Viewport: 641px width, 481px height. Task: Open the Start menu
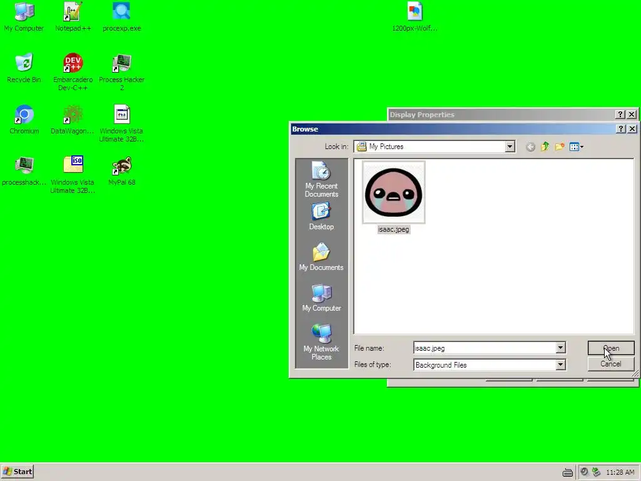(x=17, y=472)
